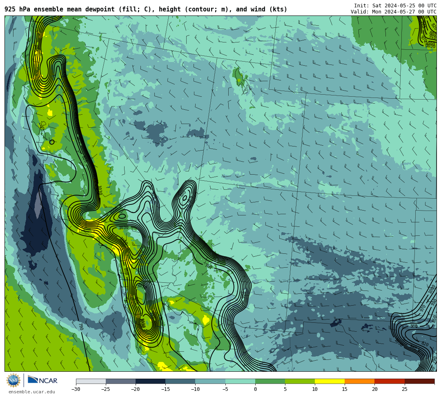Click the dark navy -20 to -15 color swatch
Image resolution: width=441 pixels, height=397 pixels.
pos(150,381)
